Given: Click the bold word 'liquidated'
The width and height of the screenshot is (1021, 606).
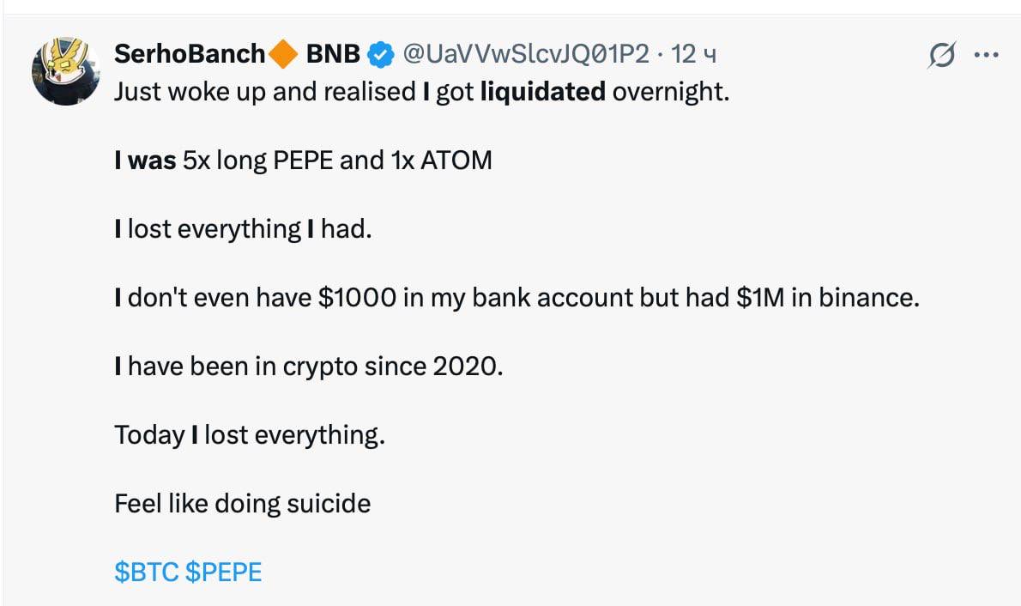Looking at the screenshot, I should point(542,91).
